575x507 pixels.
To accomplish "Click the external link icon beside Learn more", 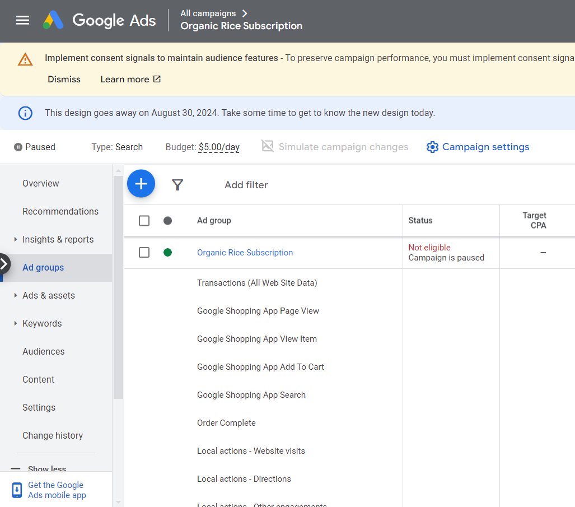I will [157, 79].
